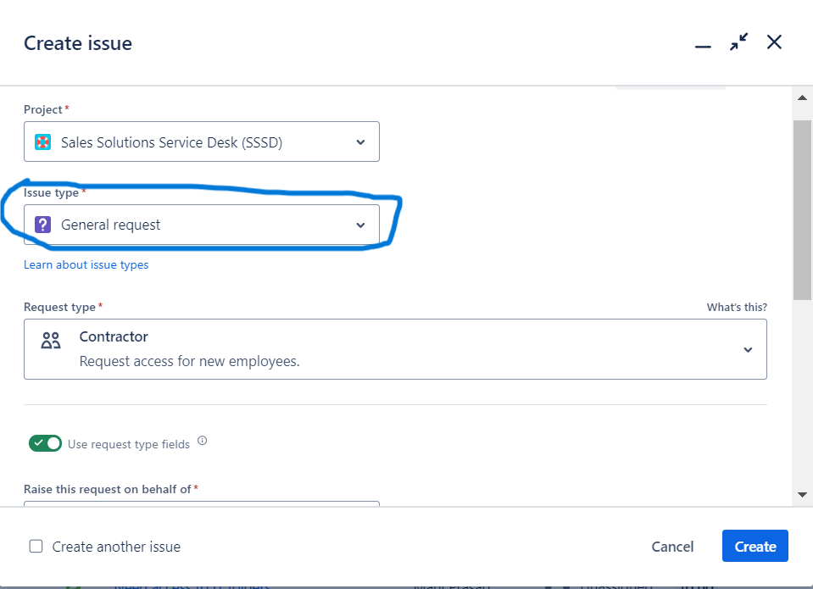Close the Create issue dialog
The height and width of the screenshot is (589, 813).
[x=774, y=42]
